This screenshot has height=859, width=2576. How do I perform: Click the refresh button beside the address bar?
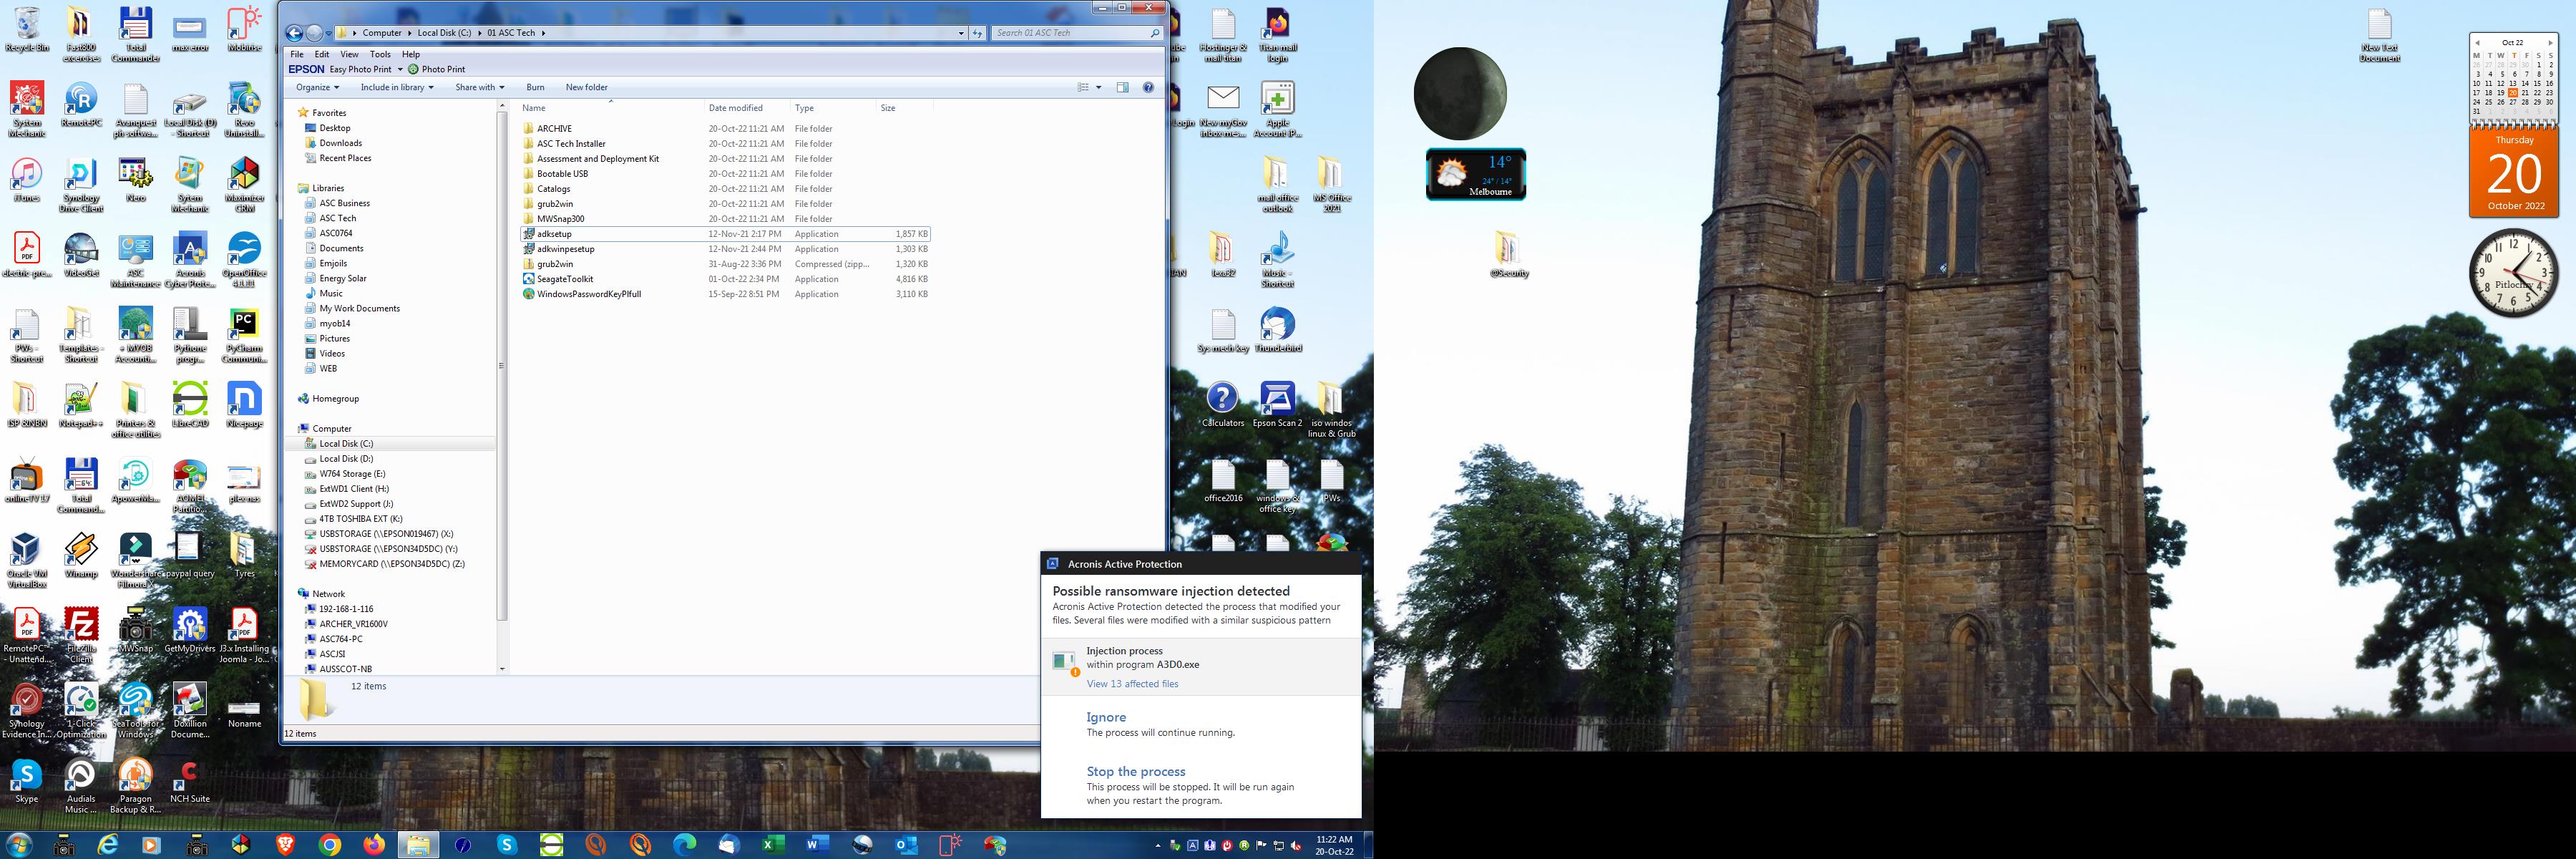(x=977, y=33)
